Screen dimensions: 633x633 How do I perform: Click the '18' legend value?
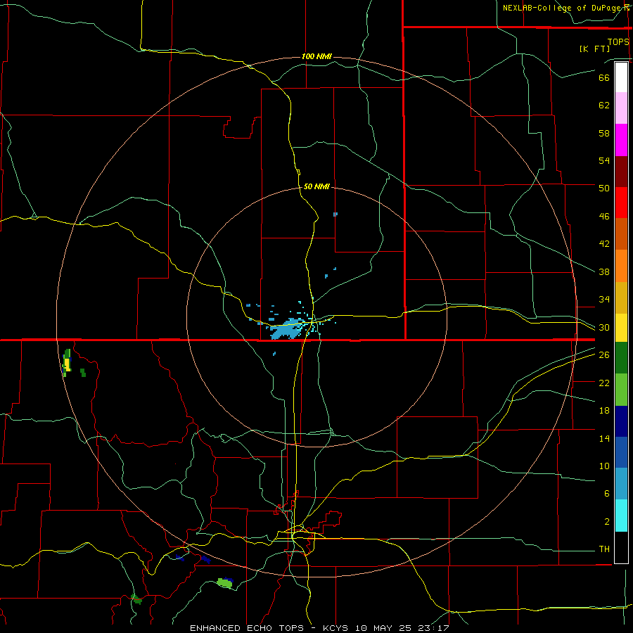click(604, 411)
